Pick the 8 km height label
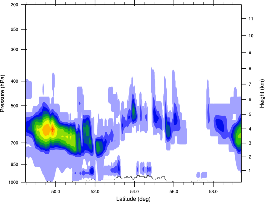 (250, 68)
